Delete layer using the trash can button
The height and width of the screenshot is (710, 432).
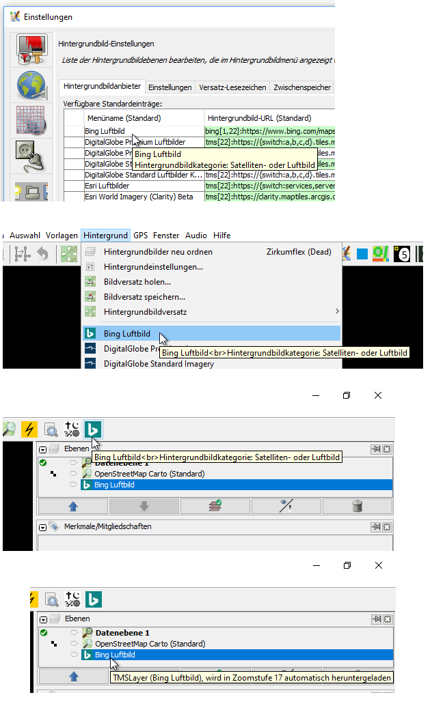click(357, 506)
